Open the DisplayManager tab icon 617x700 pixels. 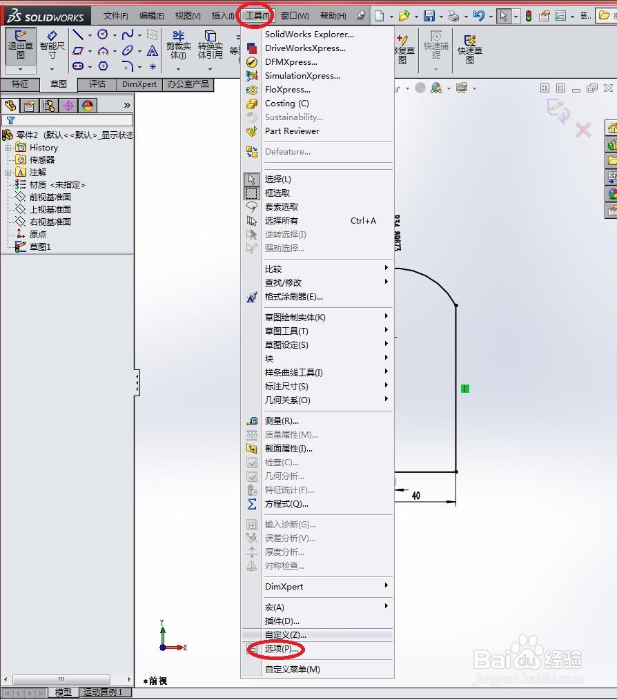88,106
